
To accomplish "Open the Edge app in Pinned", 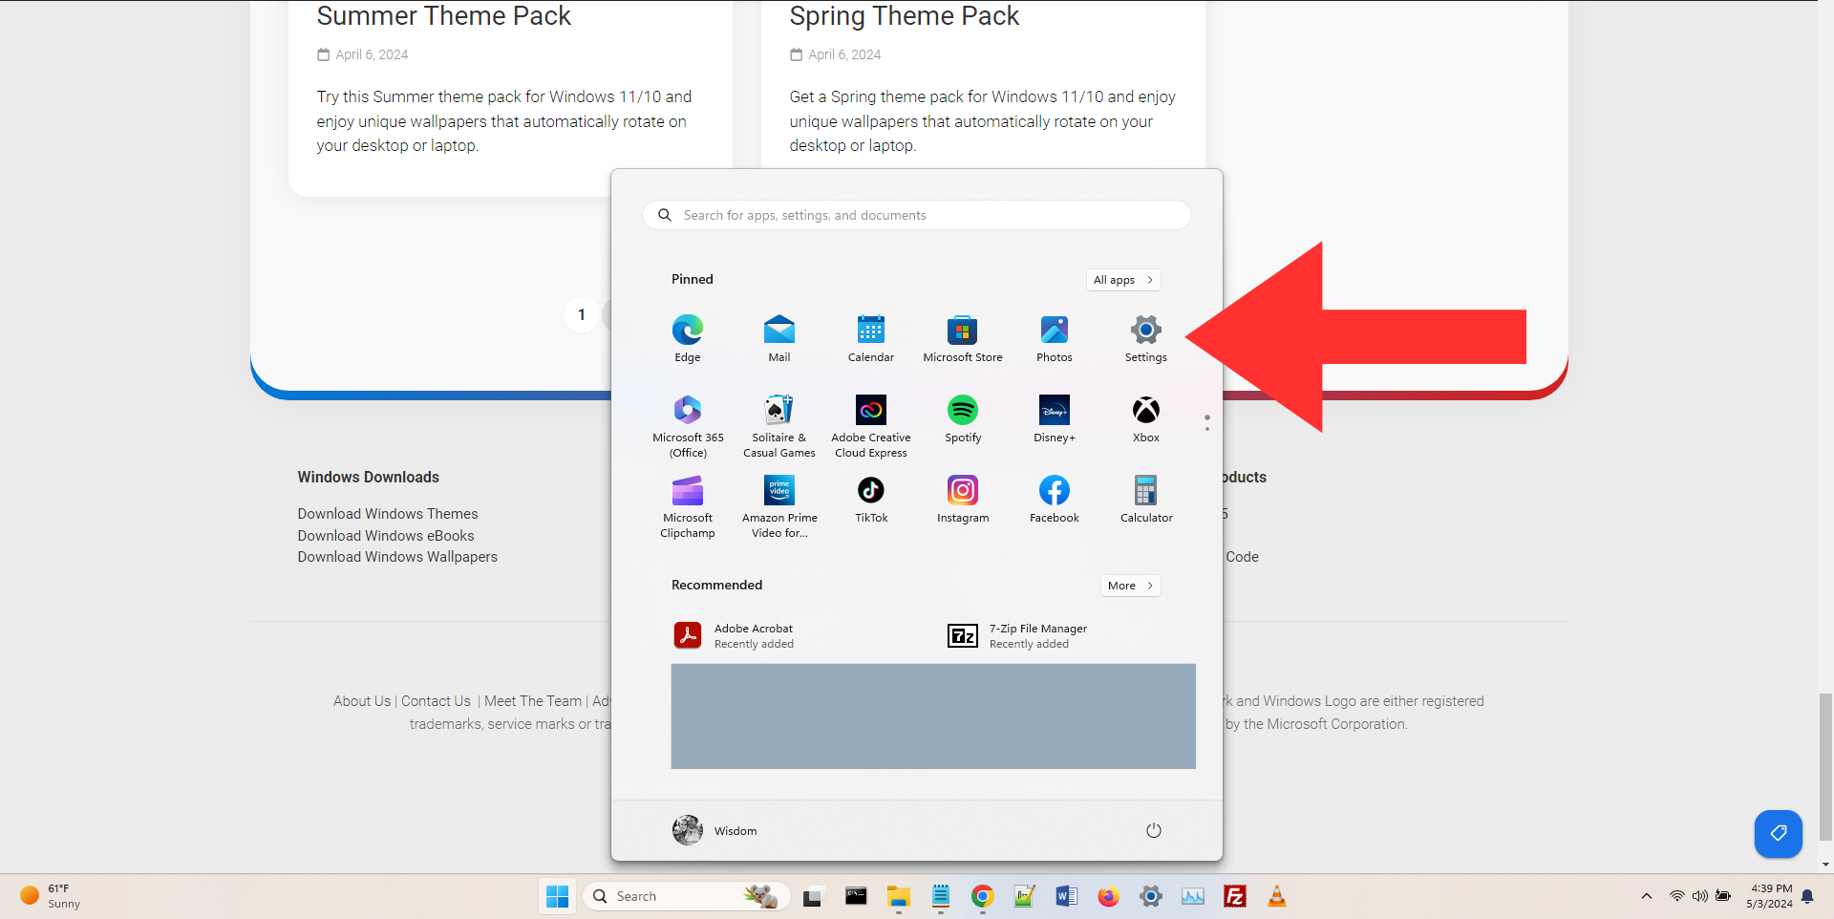I will click(687, 338).
